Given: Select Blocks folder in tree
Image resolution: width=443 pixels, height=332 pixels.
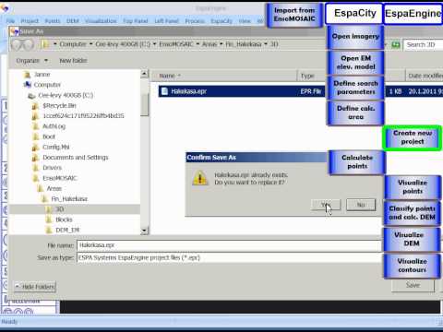Looking at the screenshot, I should coord(64,219).
